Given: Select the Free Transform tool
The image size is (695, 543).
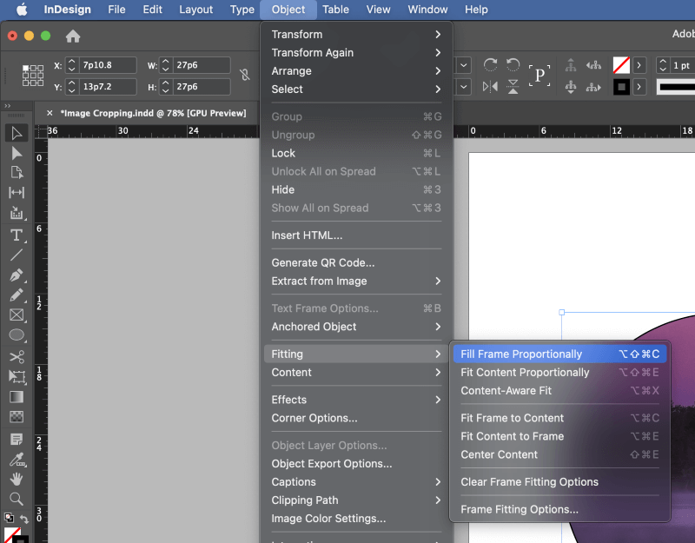Looking at the screenshot, I should (x=17, y=377).
